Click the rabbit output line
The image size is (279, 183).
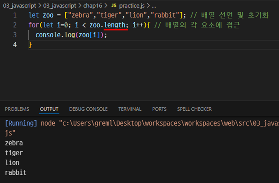coord(16,173)
